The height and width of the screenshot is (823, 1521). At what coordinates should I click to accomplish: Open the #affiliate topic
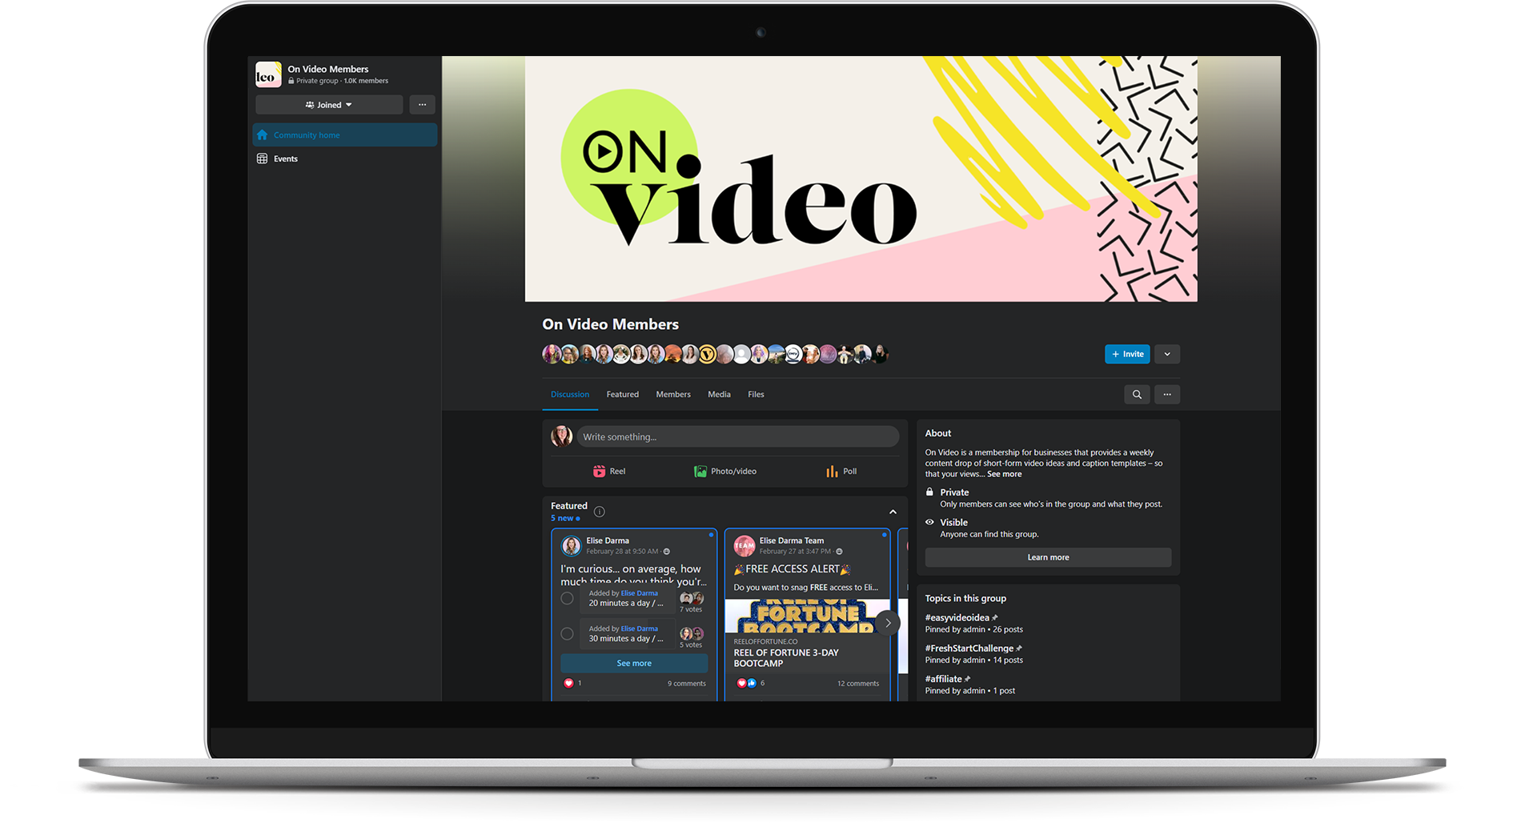944,679
